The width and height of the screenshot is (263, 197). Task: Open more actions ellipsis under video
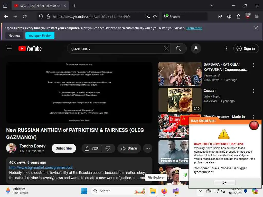coord(148,148)
